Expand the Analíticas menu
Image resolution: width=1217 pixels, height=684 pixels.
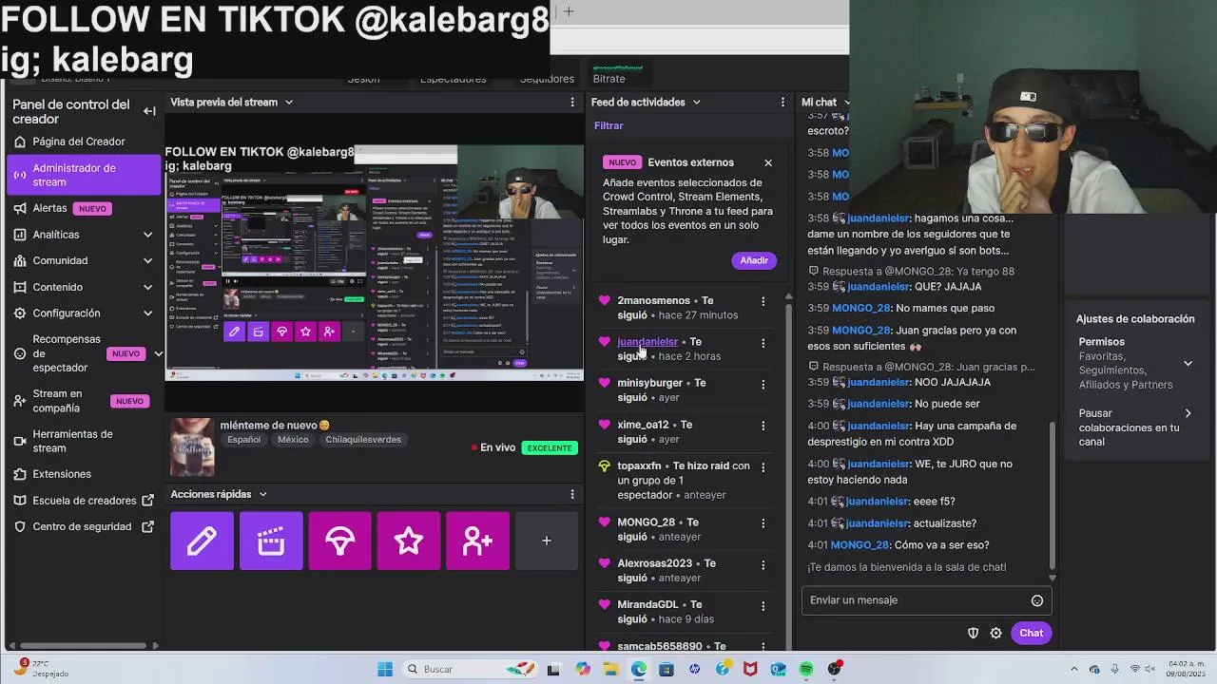point(147,235)
